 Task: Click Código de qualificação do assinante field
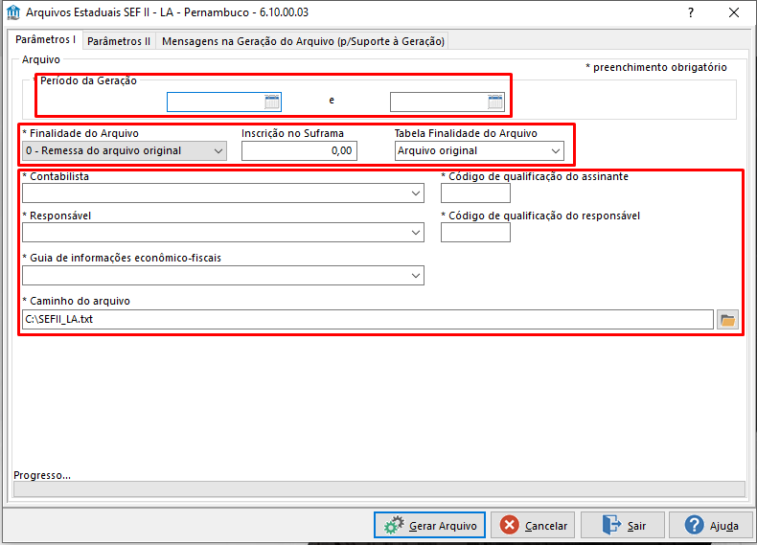[x=475, y=193]
